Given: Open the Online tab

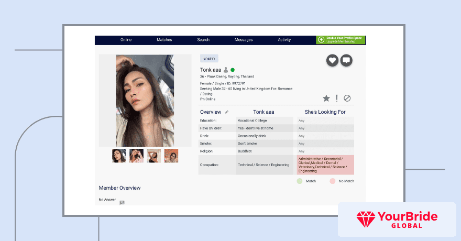Looking at the screenshot, I should (x=126, y=40).
